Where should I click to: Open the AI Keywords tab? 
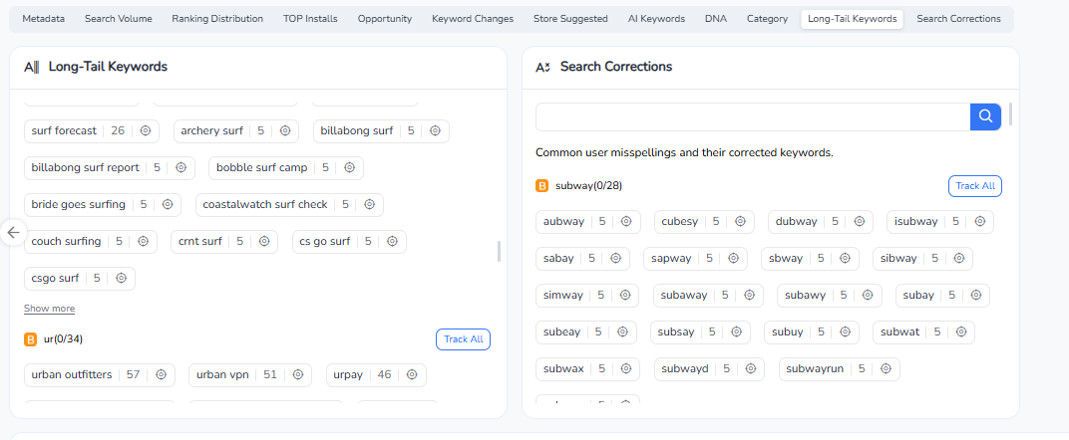tap(657, 19)
